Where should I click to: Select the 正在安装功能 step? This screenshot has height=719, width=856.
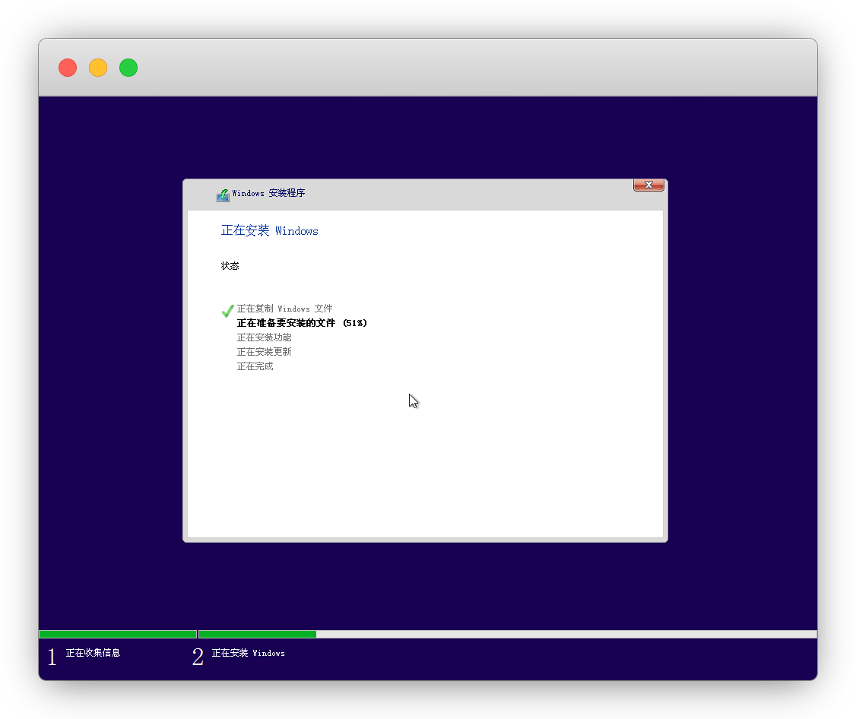(x=264, y=337)
